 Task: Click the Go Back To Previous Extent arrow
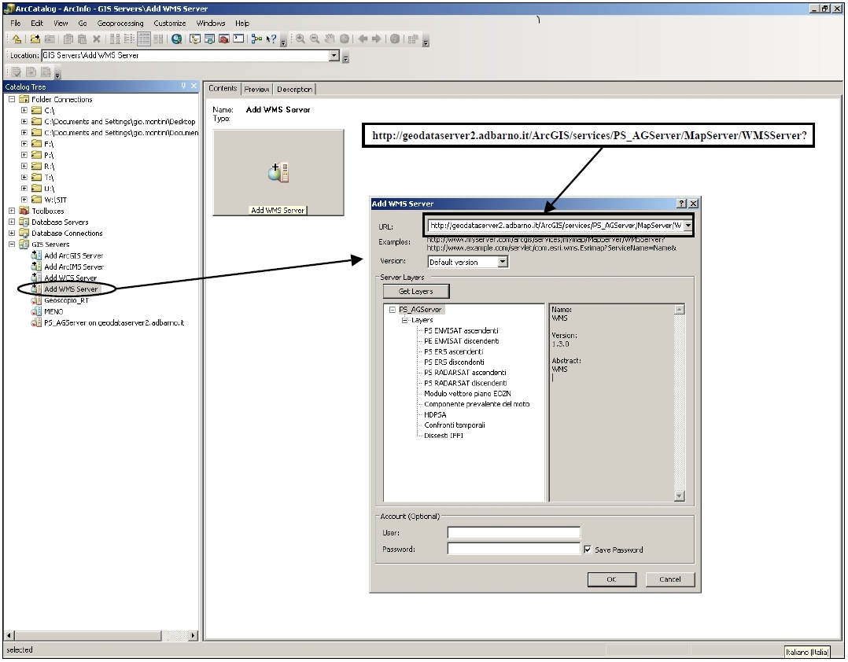[363, 39]
